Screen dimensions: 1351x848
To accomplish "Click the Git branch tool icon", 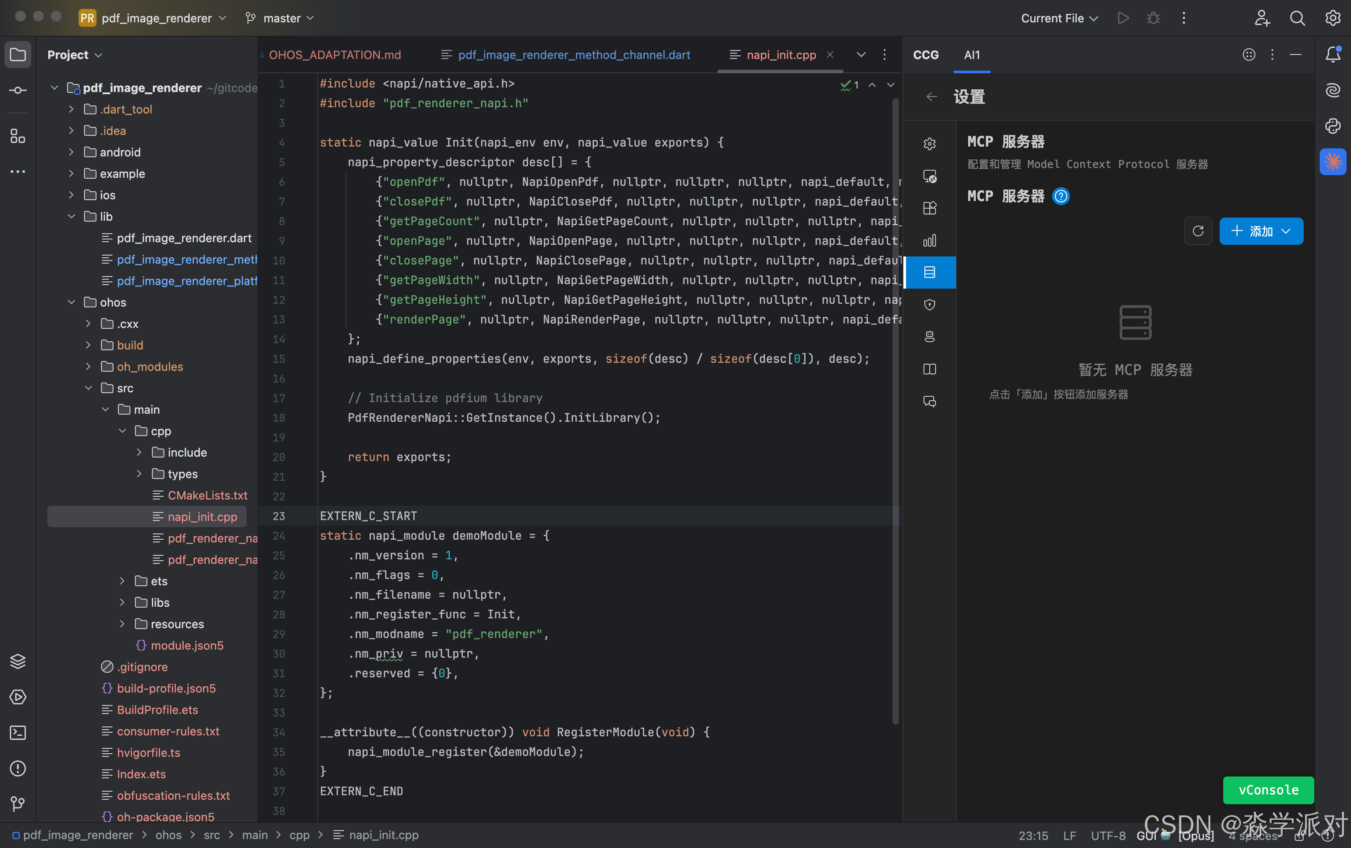I will [x=18, y=804].
